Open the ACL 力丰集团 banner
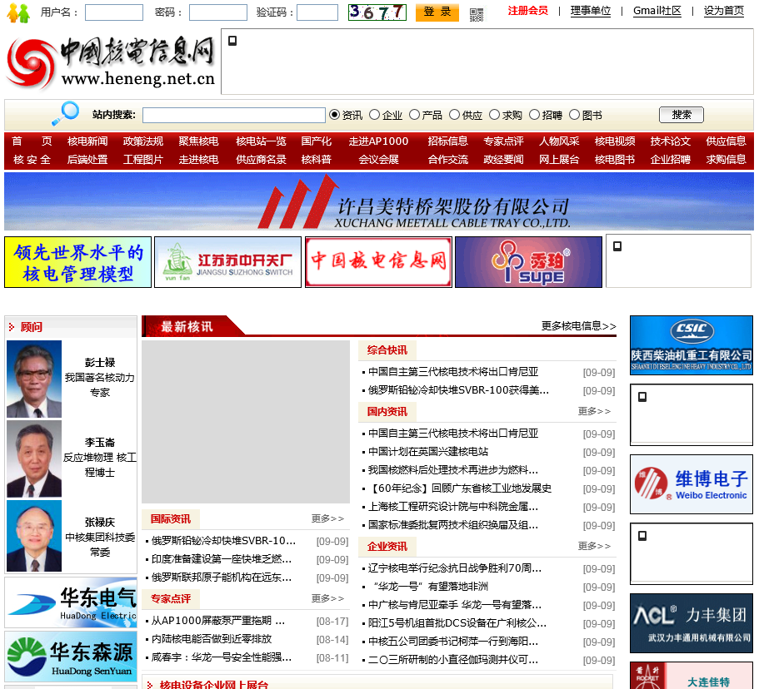 pos(692,623)
